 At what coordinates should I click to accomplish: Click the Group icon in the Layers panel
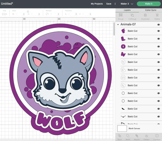click(121, 15)
